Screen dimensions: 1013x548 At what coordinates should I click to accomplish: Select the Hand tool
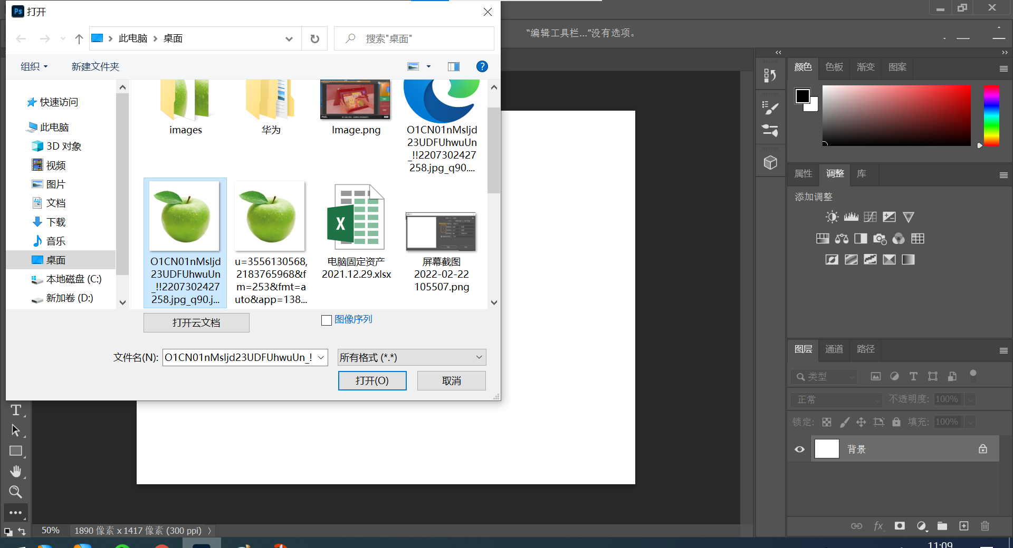16,471
